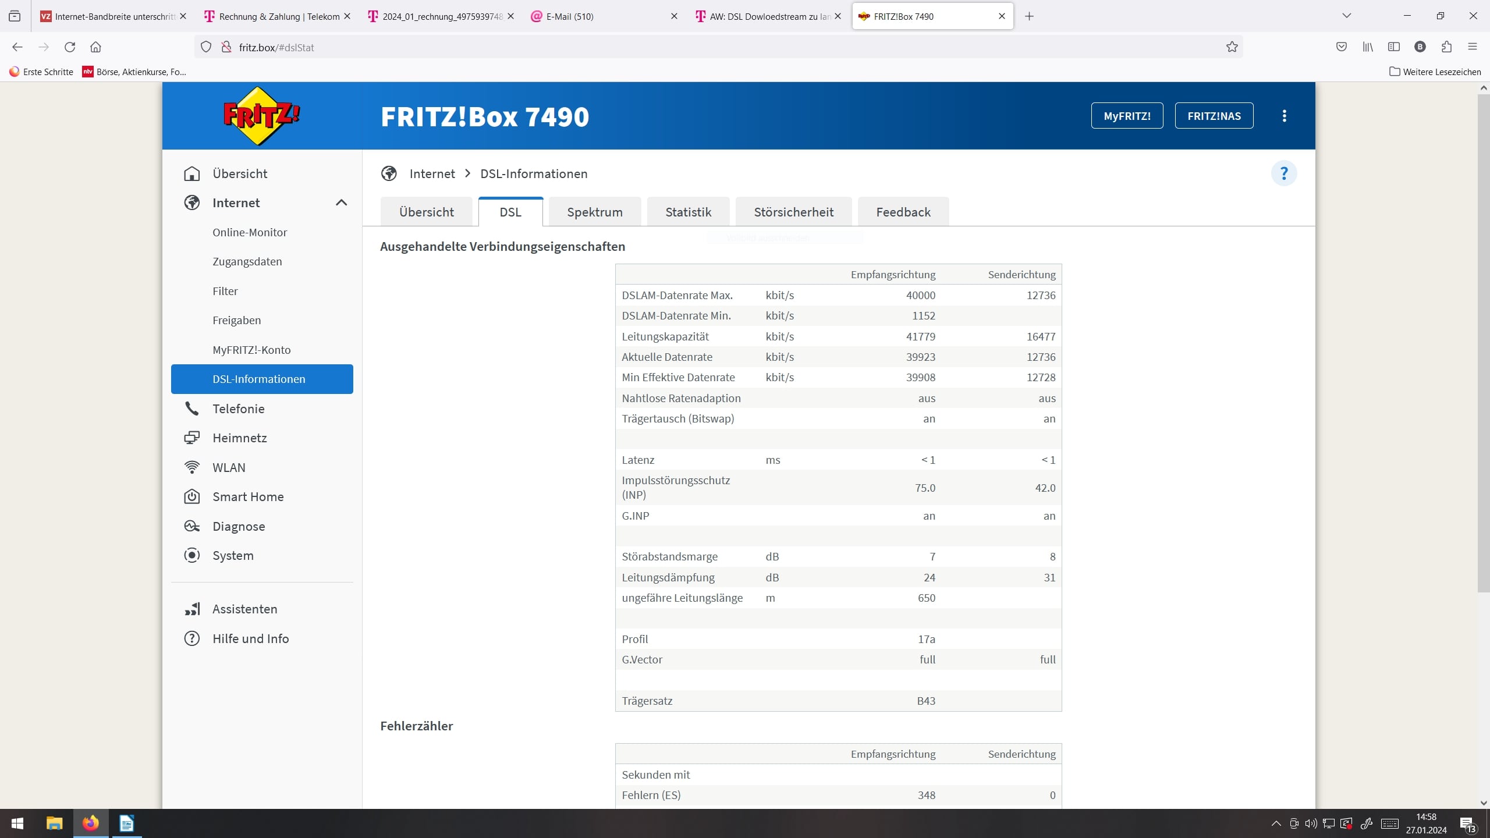Viewport: 1490px width, 838px height.
Task: Collapse the Internet menu chevron
Action: (341, 203)
